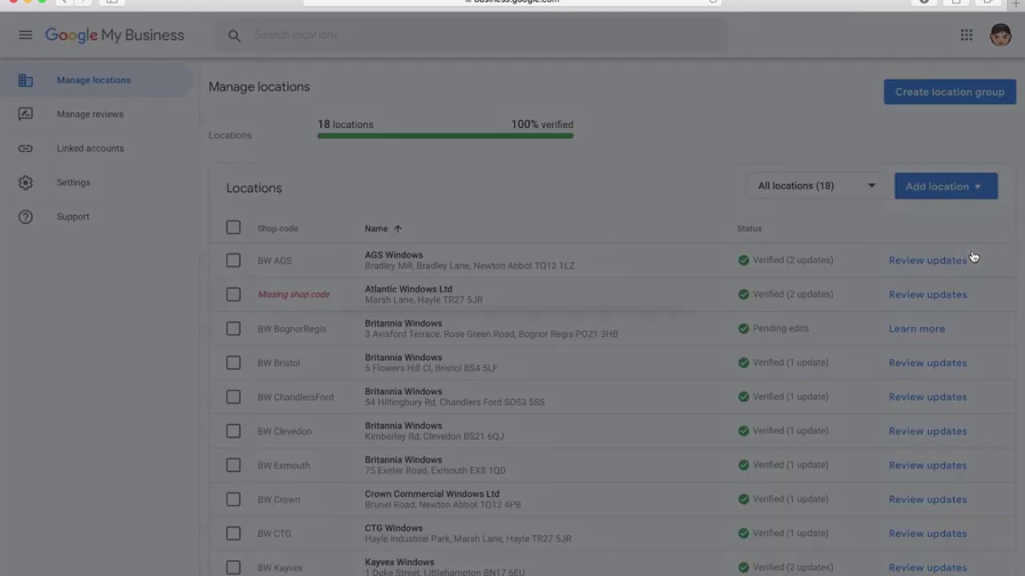1025x576 pixels.
Task: Expand the All locations (18) dropdown
Action: (x=816, y=186)
